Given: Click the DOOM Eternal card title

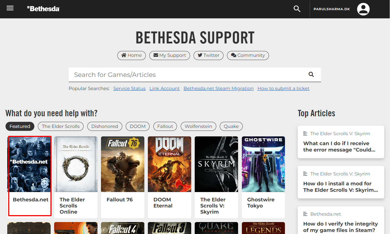Looking at the screenshot, I should 163,203.
